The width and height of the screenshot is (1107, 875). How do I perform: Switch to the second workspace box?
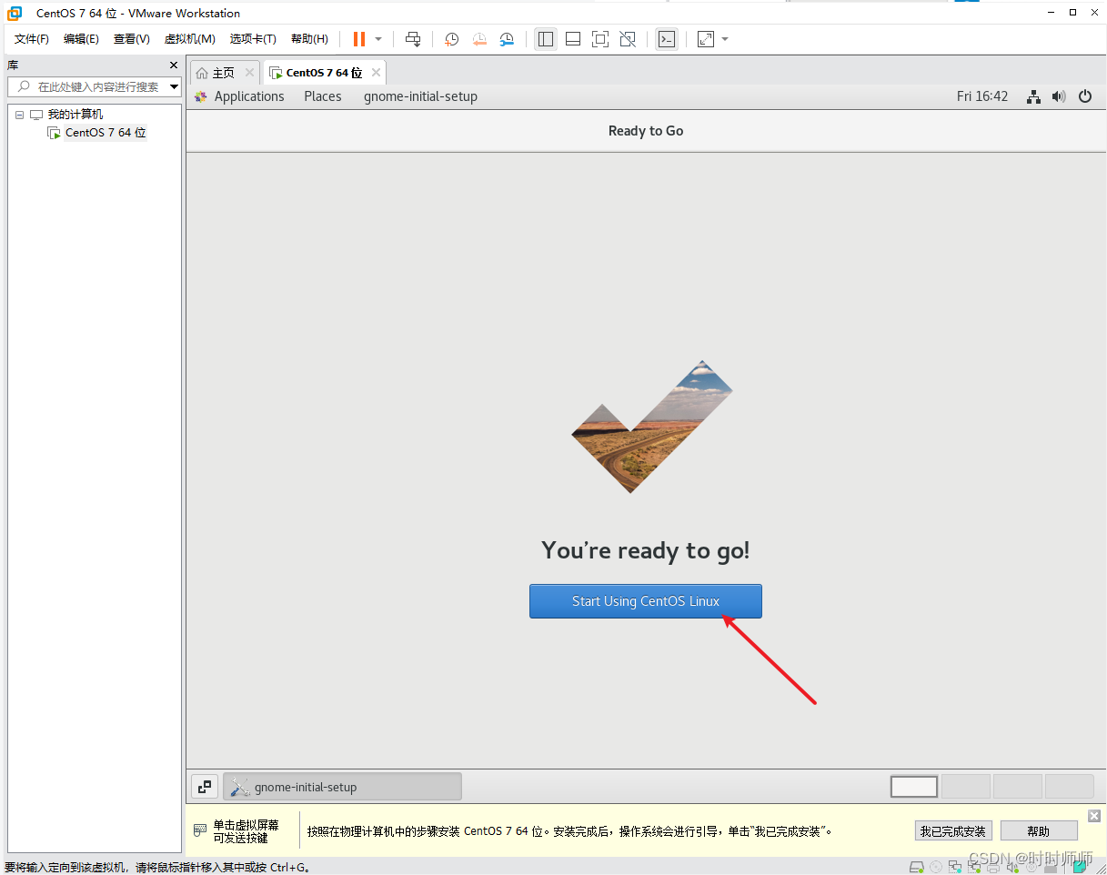tap(966, 787)
